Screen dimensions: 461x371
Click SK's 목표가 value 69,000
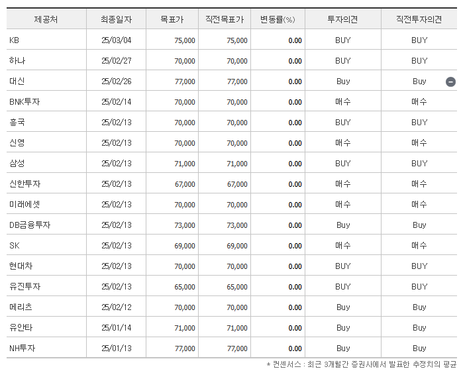pyautogui.click(x=185, y=246)
